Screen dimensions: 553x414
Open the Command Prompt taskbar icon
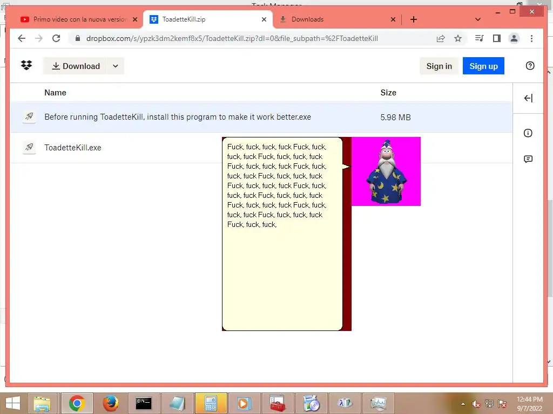[x=144, y=403]
